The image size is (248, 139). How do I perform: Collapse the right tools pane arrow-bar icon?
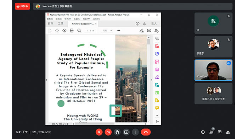click(157, 121)
